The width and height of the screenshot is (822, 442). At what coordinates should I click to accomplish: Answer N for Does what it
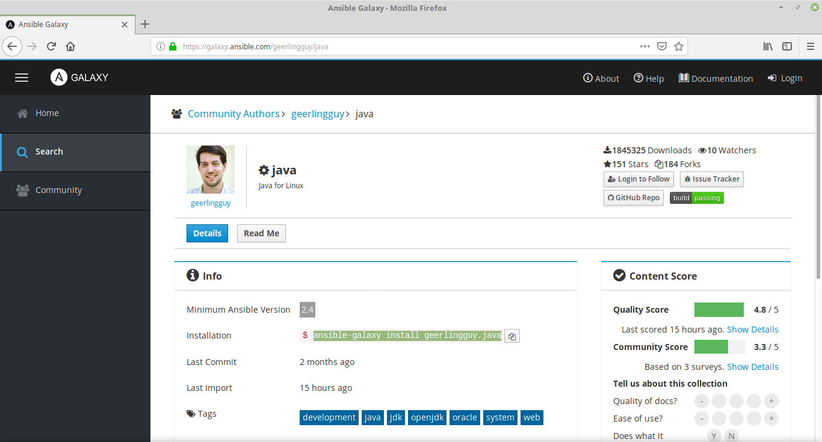[x=731, y=436]
